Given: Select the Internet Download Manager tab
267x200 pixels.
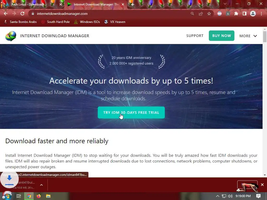Looking at the screenshot, I should point(96,4).
